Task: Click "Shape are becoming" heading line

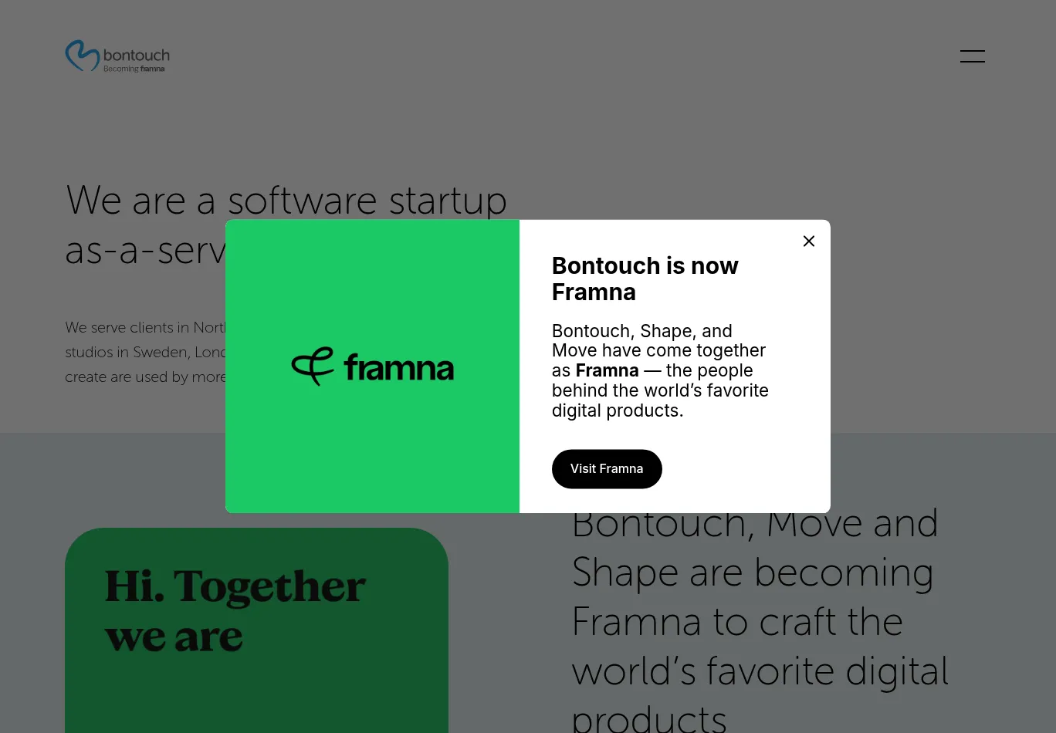Action: point(752,573)
